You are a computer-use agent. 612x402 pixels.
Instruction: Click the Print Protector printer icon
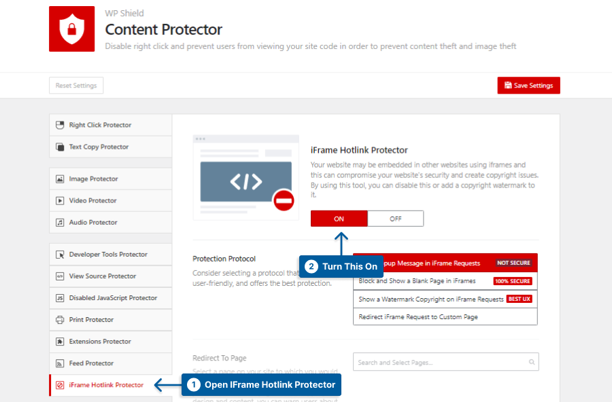click(x=60, y=320)
